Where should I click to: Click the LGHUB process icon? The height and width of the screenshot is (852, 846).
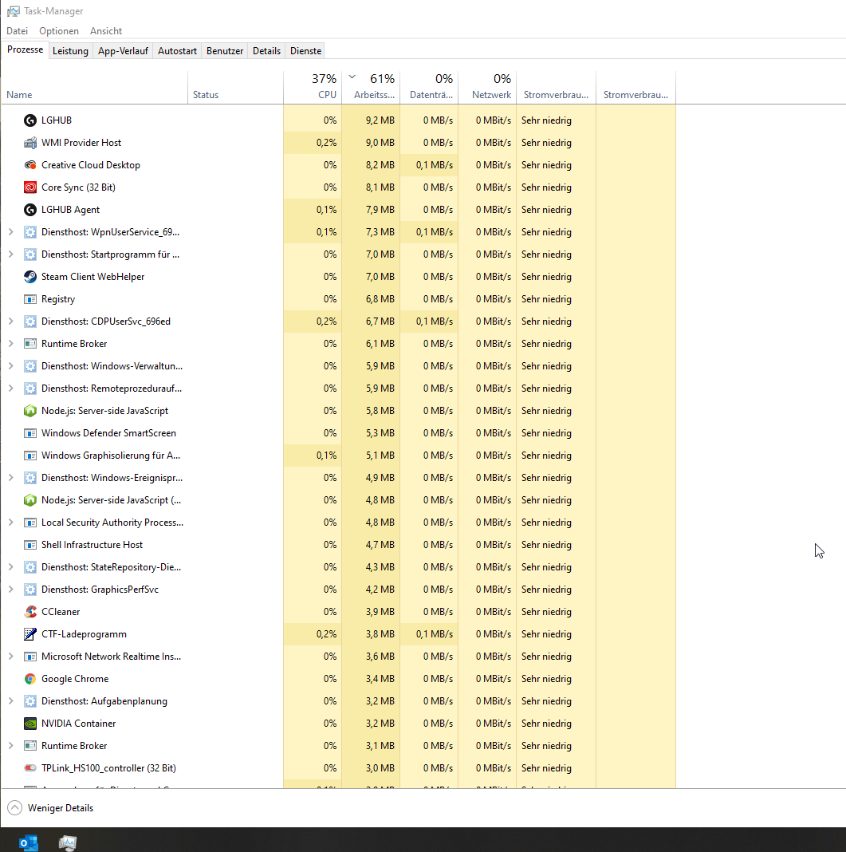click(x=30, y=120)
